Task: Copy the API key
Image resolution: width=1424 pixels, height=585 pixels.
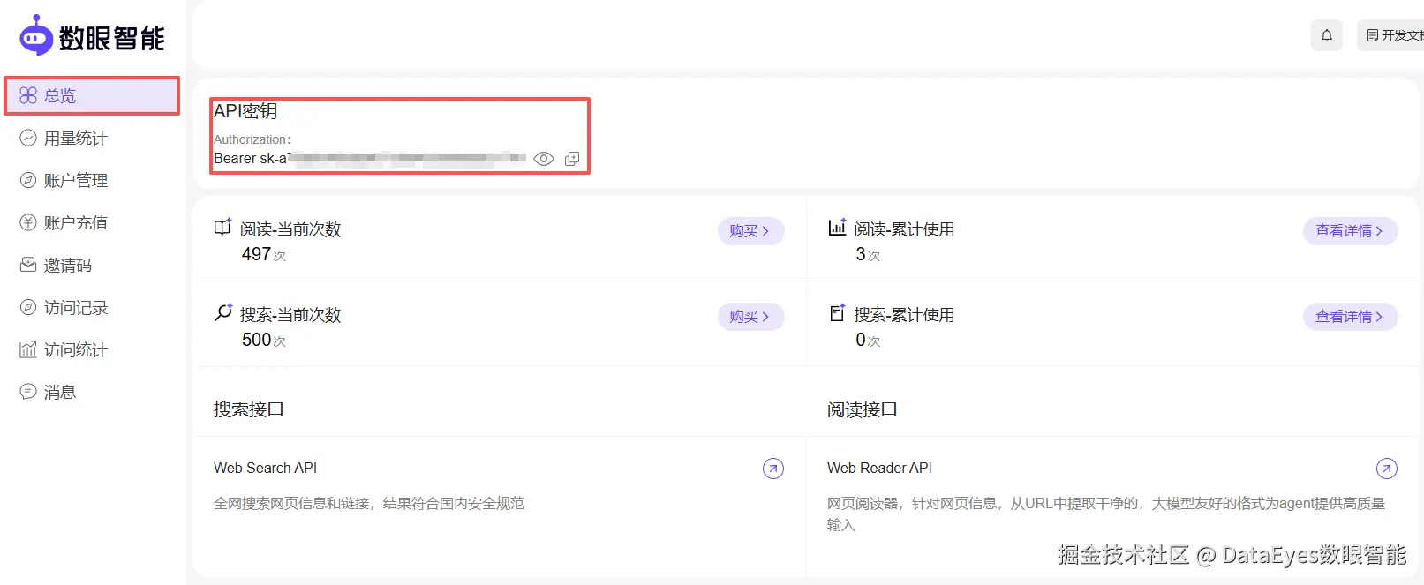Action: coord(572,159)
